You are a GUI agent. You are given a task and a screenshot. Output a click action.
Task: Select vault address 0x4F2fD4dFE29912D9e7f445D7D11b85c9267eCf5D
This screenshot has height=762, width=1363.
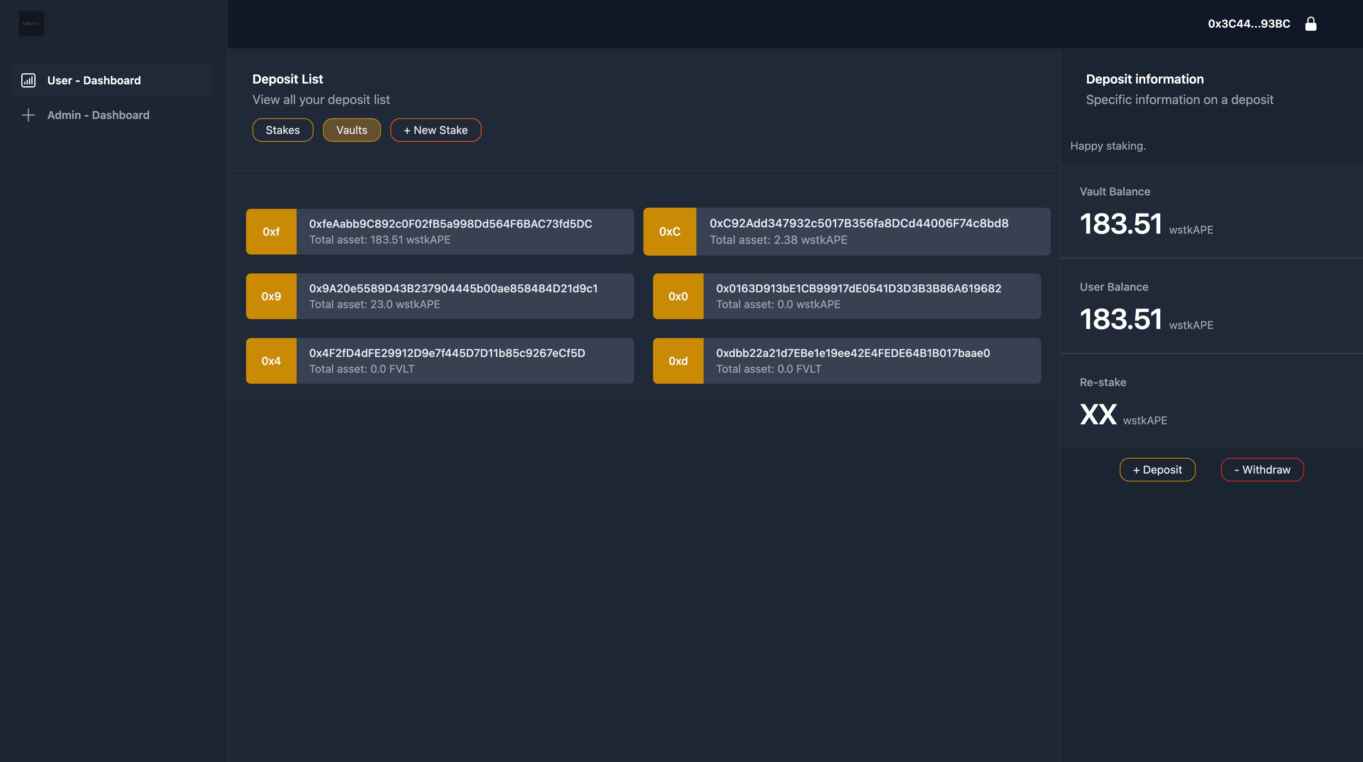tap(447, 353)
